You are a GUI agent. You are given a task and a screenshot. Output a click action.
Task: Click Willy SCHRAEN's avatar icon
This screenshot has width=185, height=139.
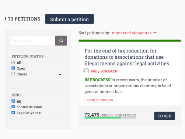[x=86, y=71]
